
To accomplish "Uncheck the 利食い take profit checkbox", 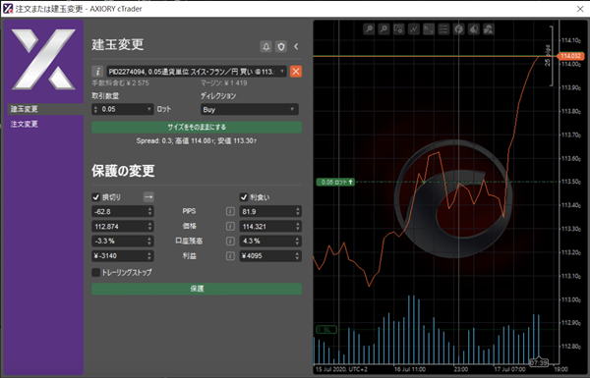I will [244, 197].
